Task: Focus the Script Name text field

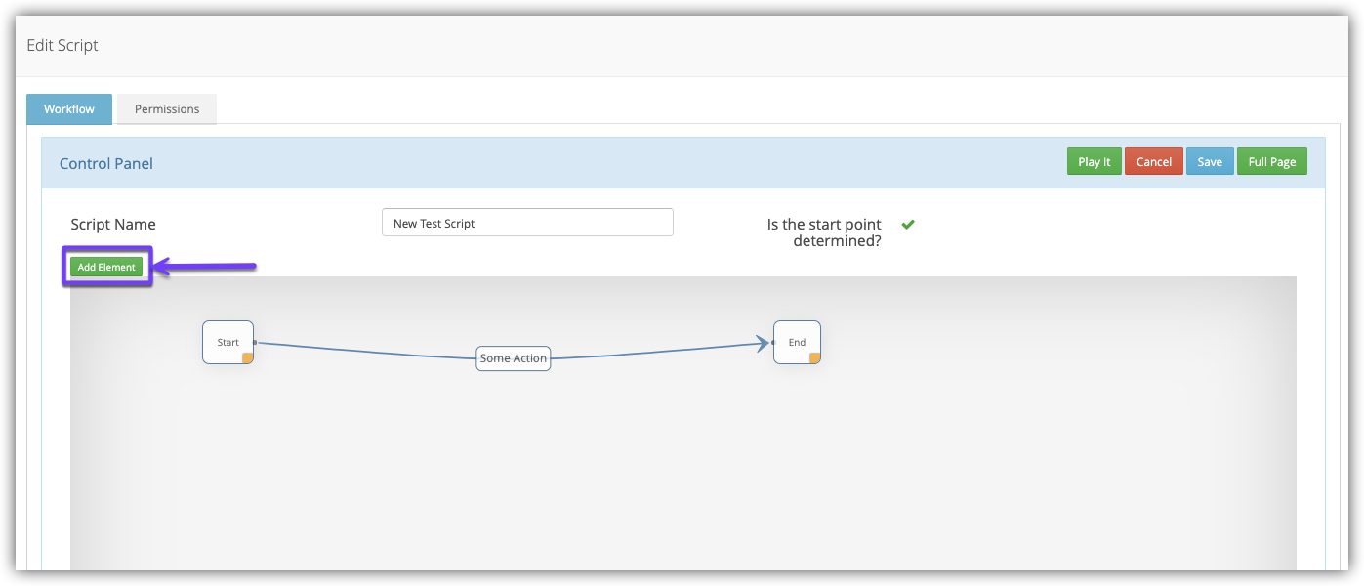Action: point(527,223)
